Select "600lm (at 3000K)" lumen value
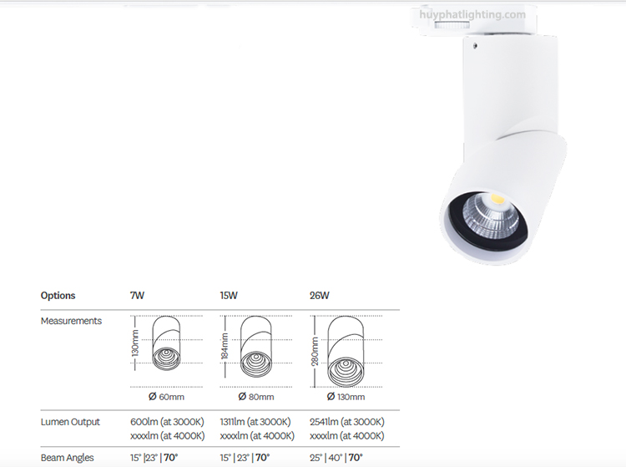Screen dimensions: 626x467 pos(167,422)
